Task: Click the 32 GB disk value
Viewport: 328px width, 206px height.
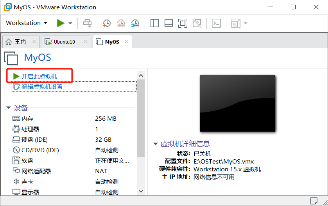Action: (x=103, y=139)
